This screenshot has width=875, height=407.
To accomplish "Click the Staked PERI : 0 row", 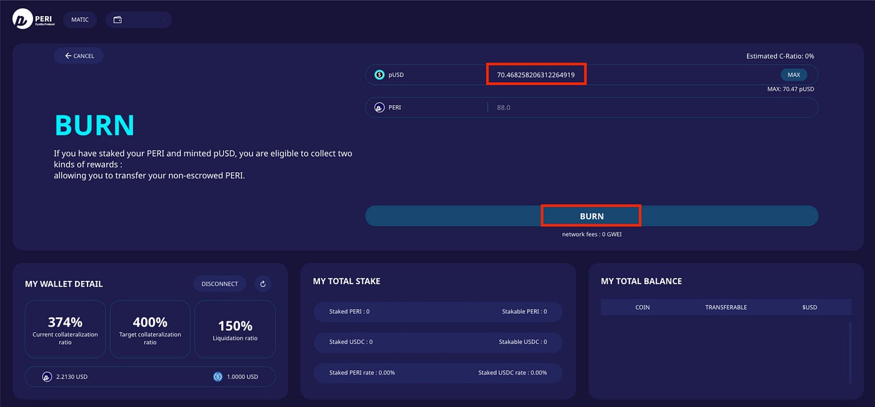I will tap(438, 311).
